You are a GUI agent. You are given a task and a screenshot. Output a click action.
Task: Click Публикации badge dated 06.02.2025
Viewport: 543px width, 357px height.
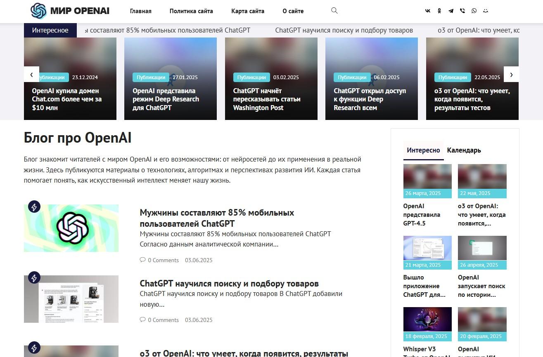pos(352,77)
